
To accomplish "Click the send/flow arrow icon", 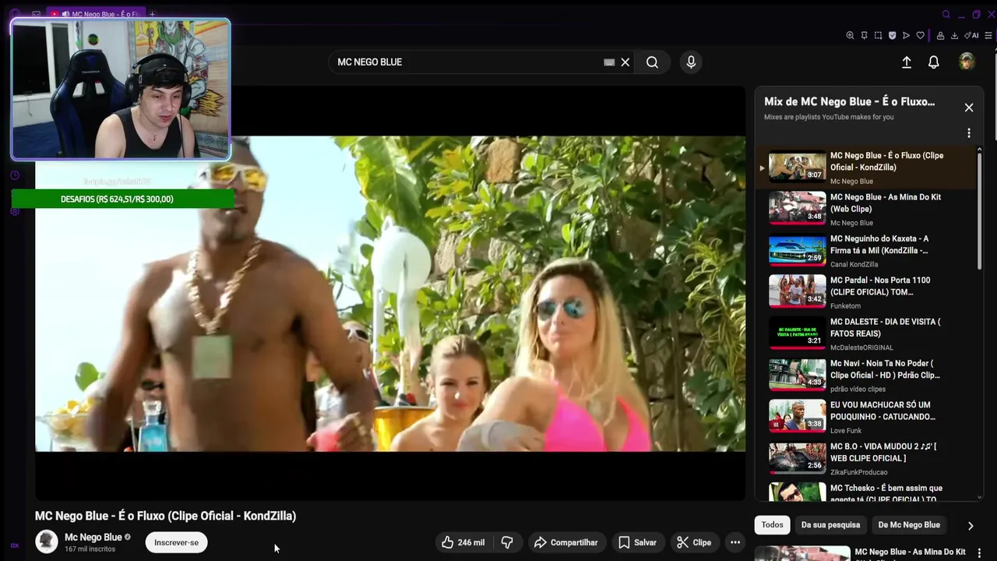I will tap(906, 35).
